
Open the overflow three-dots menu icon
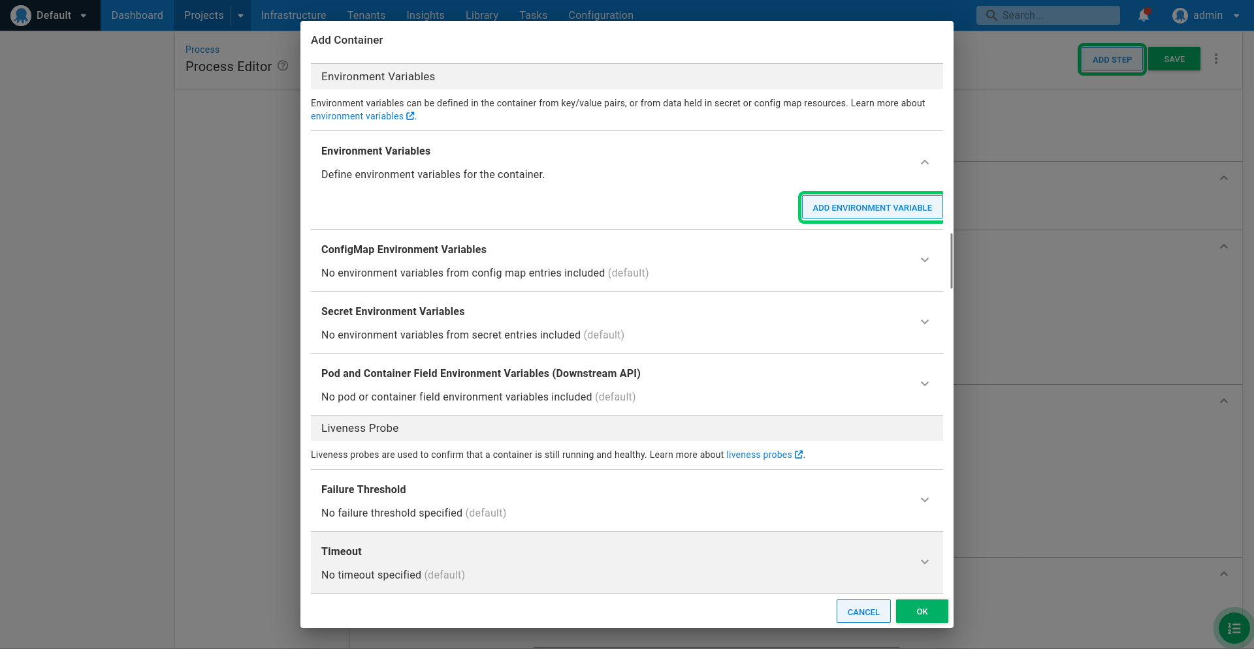tap(1216, 59)
